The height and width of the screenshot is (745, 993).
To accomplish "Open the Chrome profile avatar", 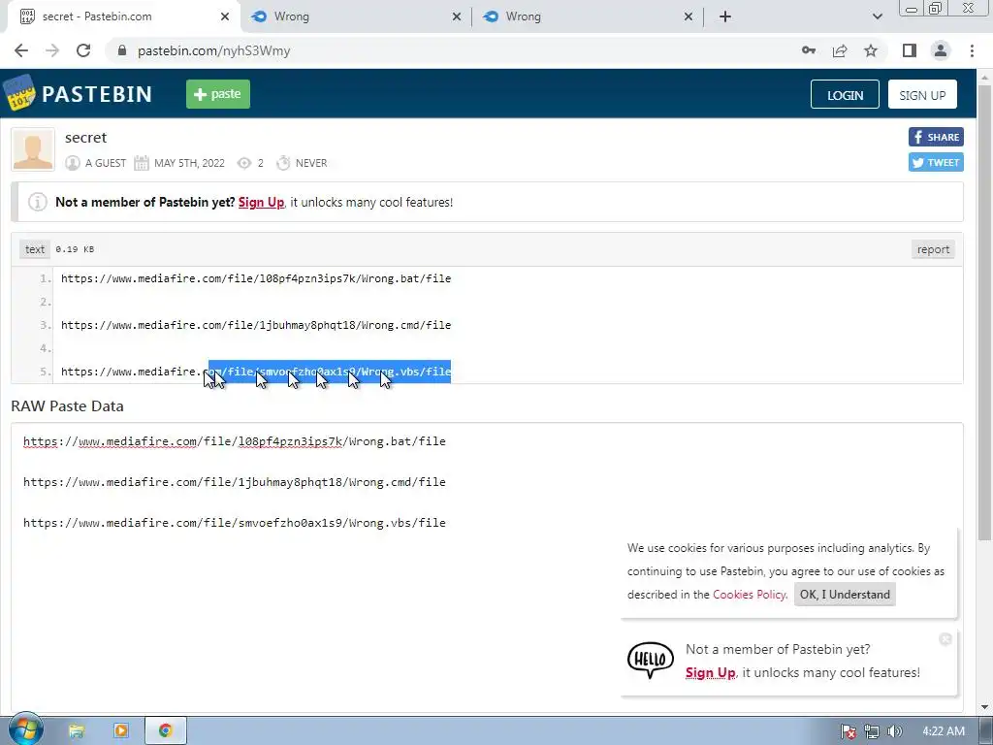I will (x=941, y=50).
